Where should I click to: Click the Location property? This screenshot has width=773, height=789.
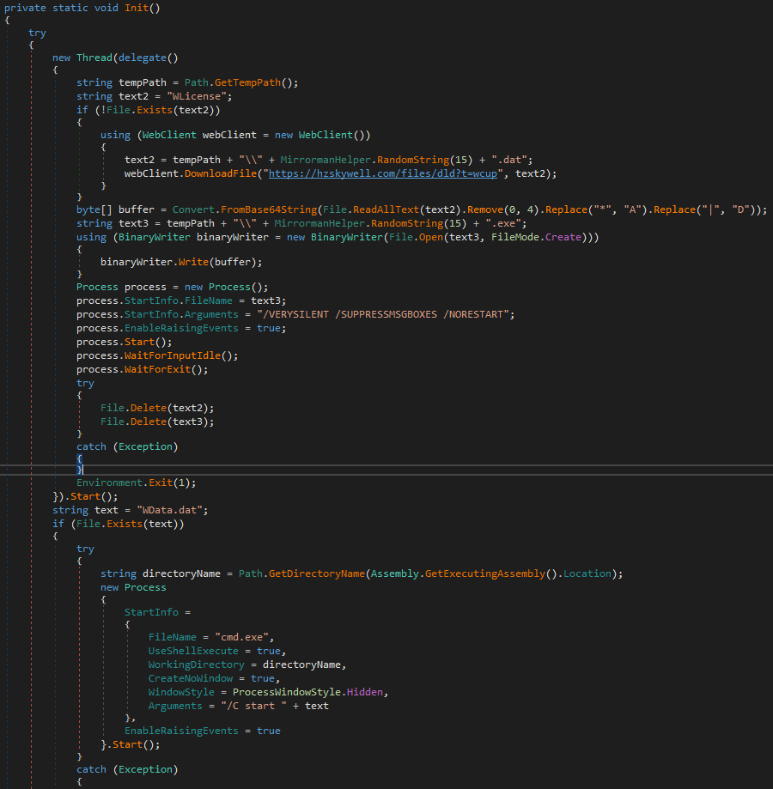pos(587,574)
